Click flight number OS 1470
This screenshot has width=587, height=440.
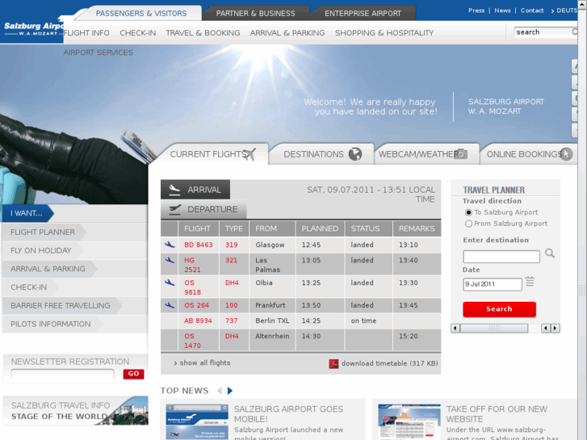192,341
